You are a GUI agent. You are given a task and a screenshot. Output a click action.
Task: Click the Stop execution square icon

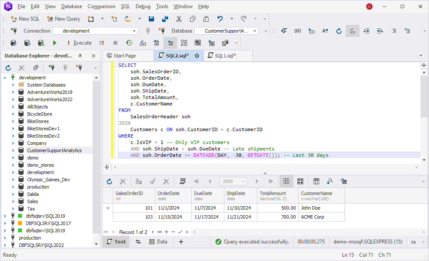click(115, 43)
